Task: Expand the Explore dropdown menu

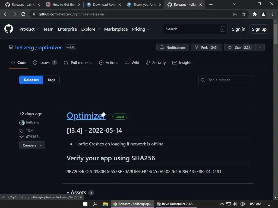Action: click(x=90, y=29)
